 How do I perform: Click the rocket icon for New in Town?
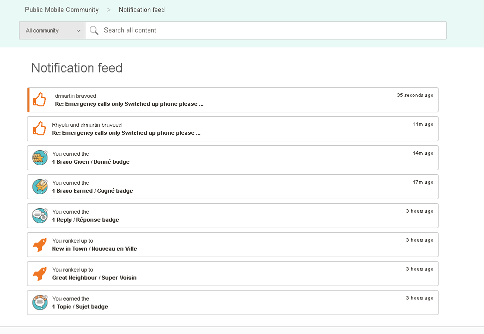coord(39,245)
